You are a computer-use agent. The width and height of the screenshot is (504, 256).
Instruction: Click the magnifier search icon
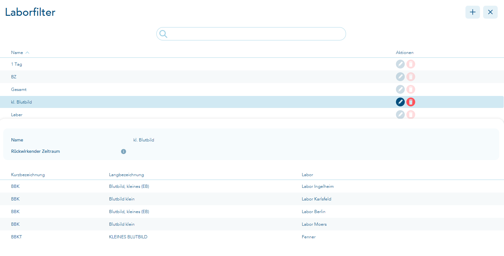click(163, 34)
